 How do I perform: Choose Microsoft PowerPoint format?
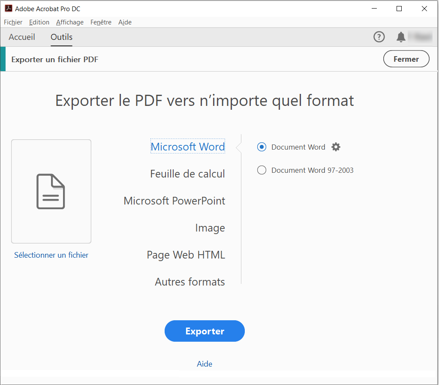tap(174, 201)
